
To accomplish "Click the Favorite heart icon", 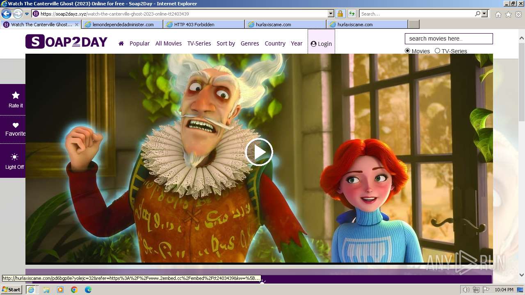I will point(16,125).
